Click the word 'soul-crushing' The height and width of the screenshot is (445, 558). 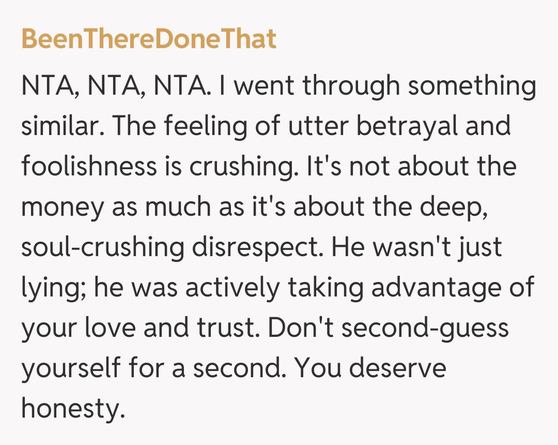tap(102, 247)
